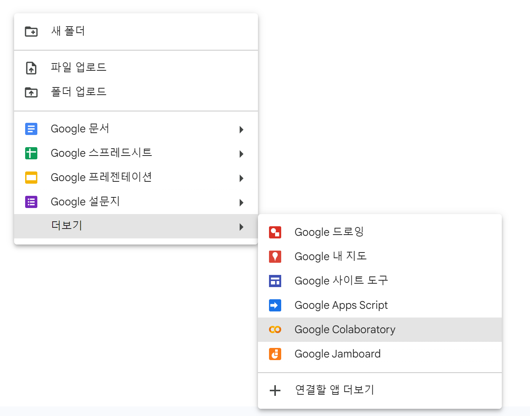Click 연결할 앱 더보기 option
The width and height of the screenshot is (530, 416).
coord(380,391)
